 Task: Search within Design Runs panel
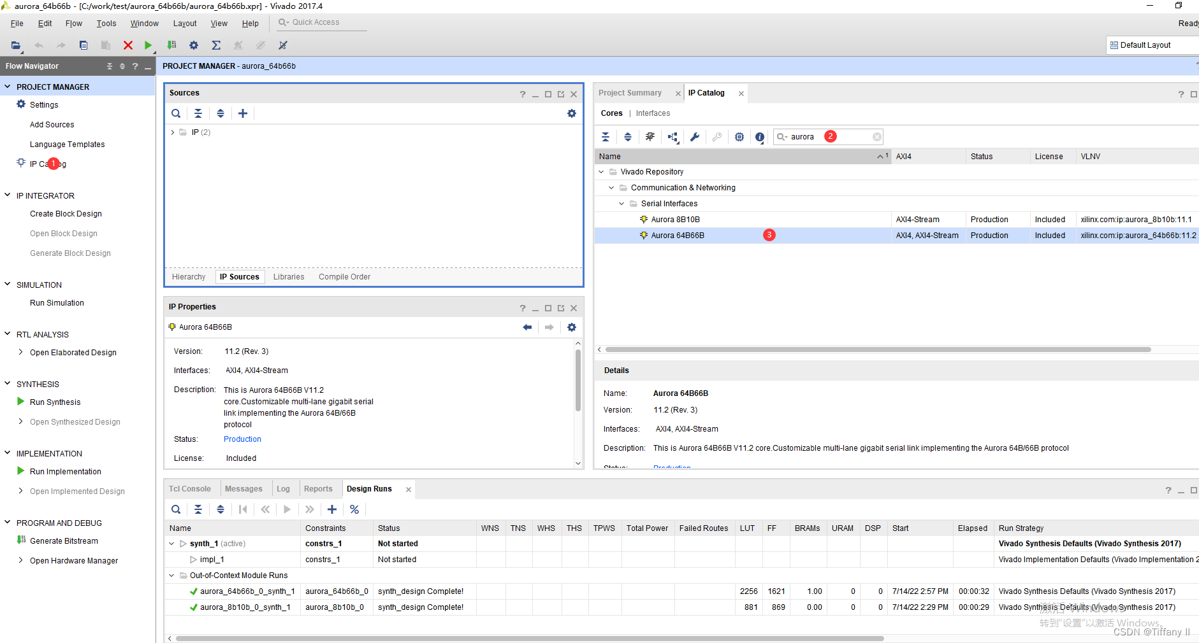click(176, 509)
